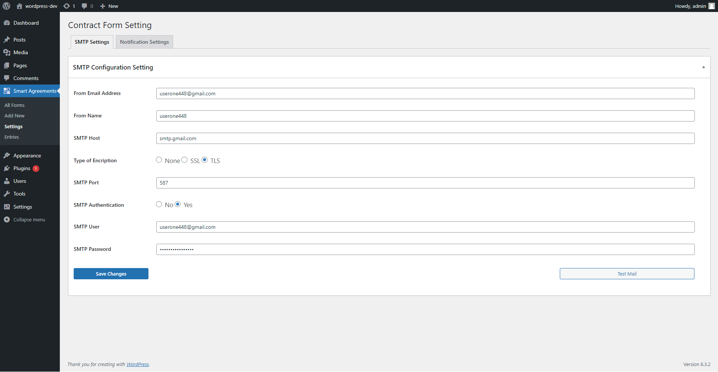Open the Appearance menu label
This screenshot has height=372, width=718.
(27, 156)
